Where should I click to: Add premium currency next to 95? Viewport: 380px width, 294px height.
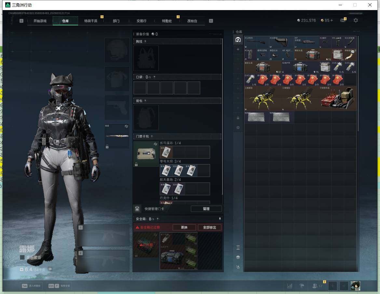[x=332, y=21]
